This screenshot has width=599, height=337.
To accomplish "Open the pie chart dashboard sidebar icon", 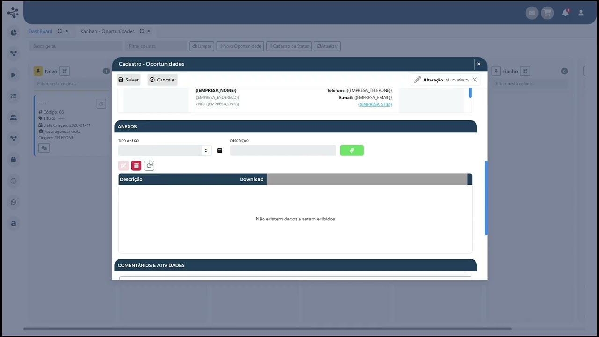I will coord(13,32).
